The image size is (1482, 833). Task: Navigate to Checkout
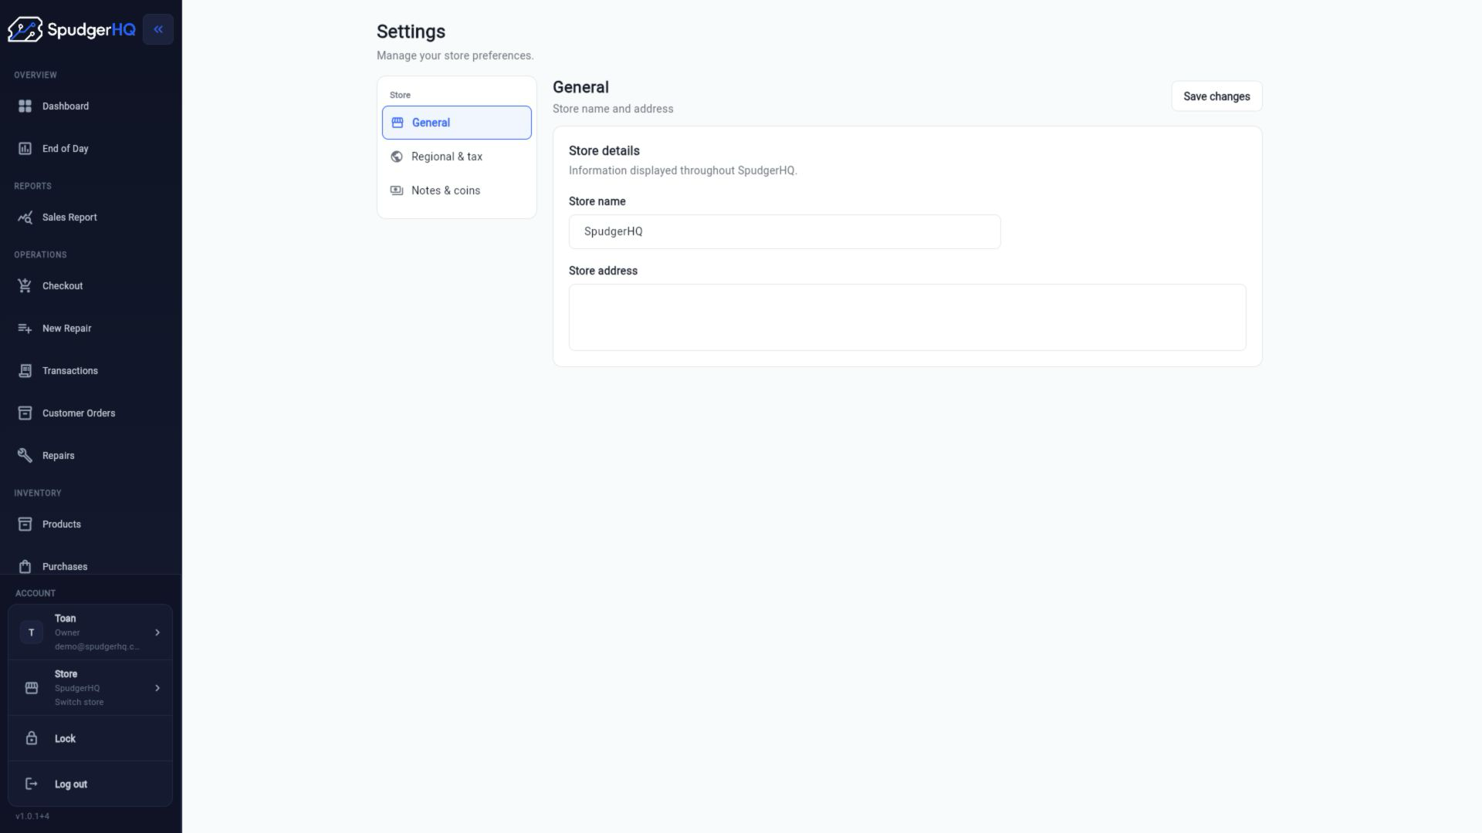(x=90, y=286)
